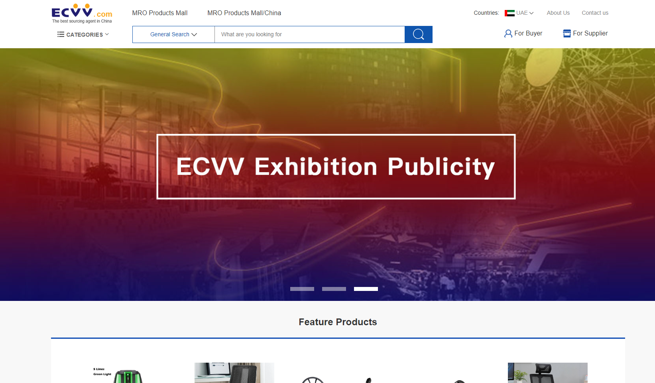Focus the 'What are you looking for' search field
Image resolution: width=655 pixels, height=383 pixels.
310,34
